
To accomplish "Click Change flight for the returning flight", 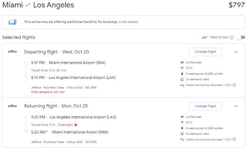I will tap(205, 106).
